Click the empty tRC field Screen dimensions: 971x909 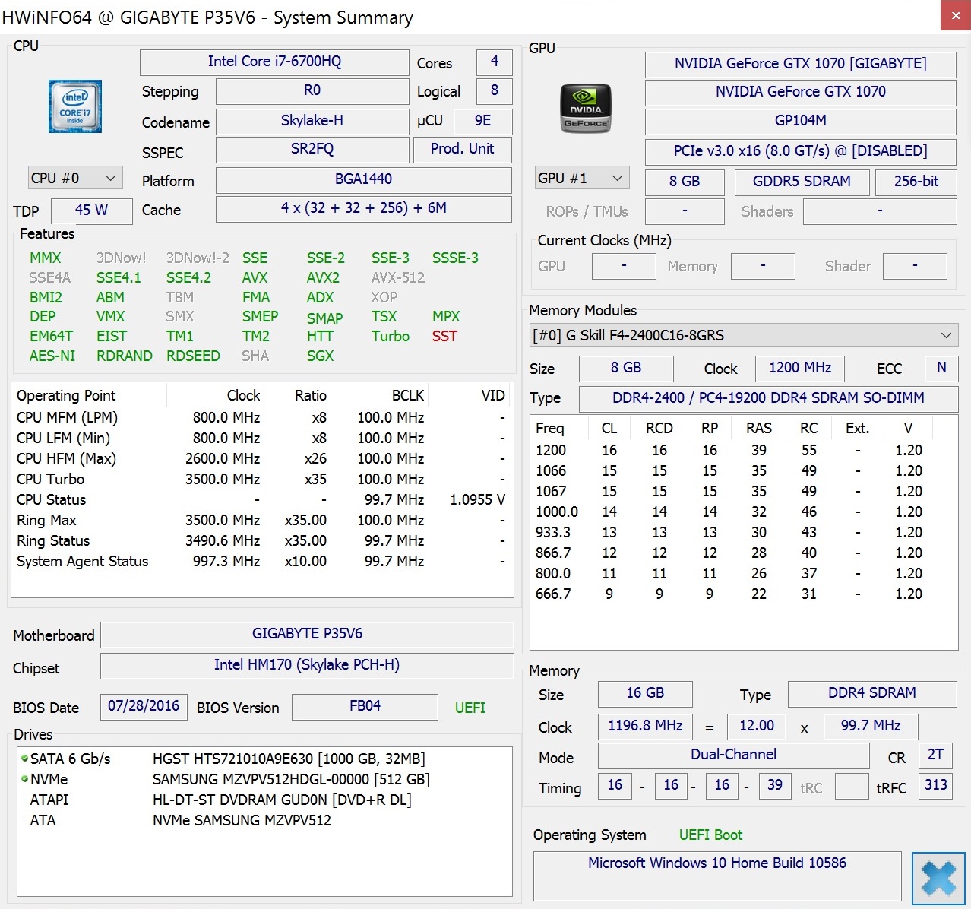[851, 786]
